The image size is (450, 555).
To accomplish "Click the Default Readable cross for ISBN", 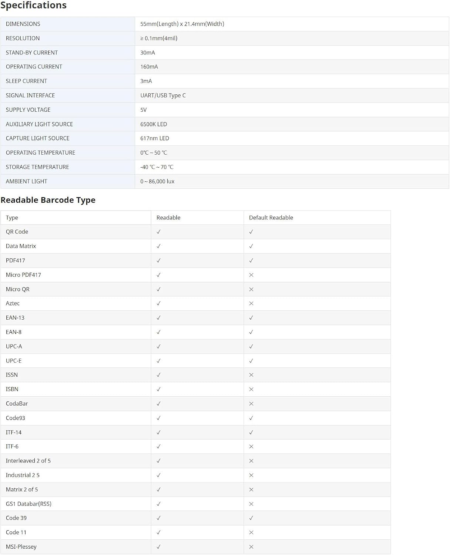I will [x=251, y=389].
